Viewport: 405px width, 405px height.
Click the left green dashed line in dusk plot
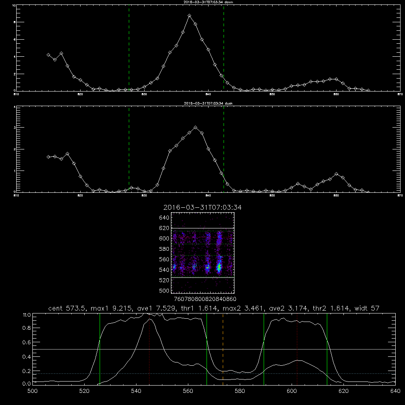pos(129,149)
